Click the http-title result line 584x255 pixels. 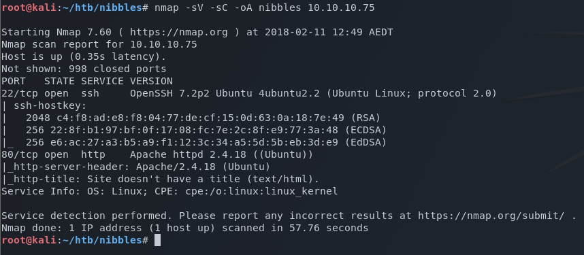160,179
